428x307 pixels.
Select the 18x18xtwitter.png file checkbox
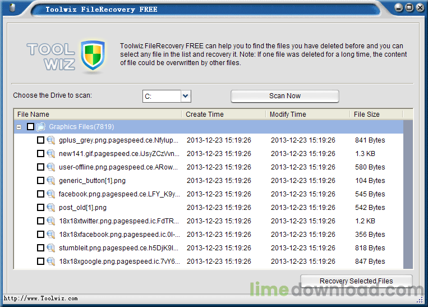[40, 221]
